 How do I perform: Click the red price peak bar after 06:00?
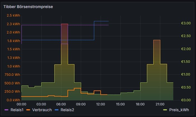point(64,33)
